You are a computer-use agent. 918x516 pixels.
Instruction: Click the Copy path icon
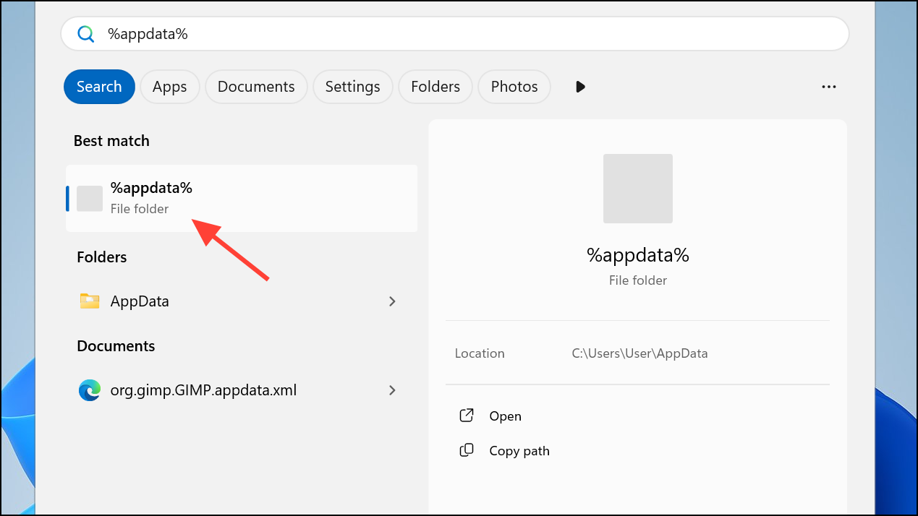click(467, 450)
